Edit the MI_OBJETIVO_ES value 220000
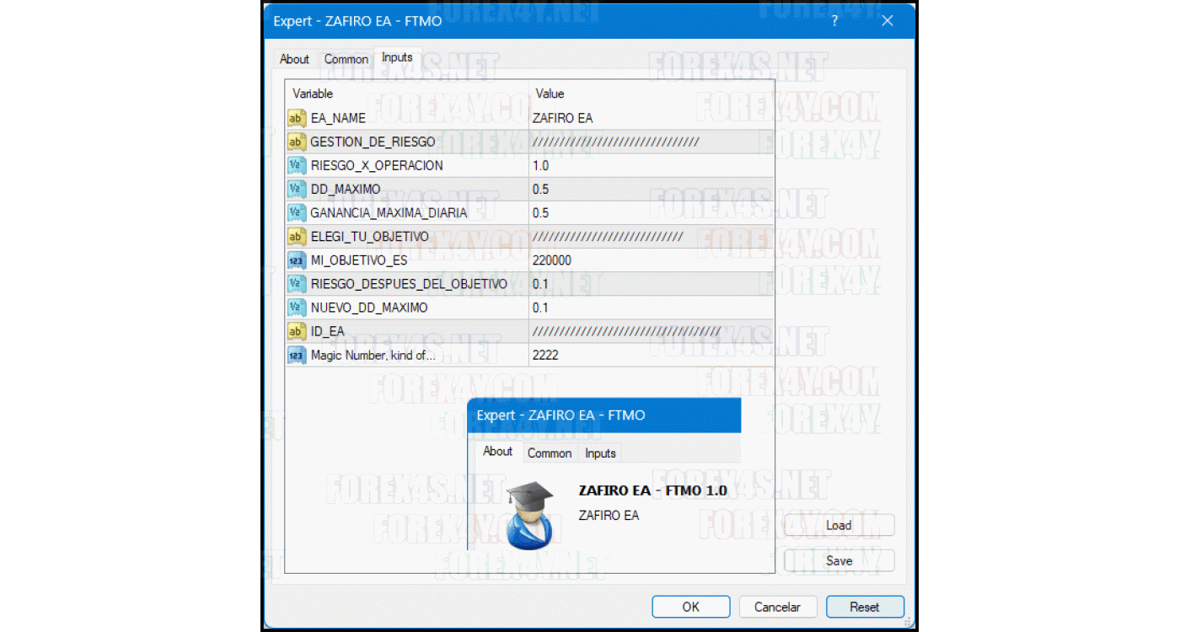This screenshot has height=632, width=1180. tap(649, 260)
